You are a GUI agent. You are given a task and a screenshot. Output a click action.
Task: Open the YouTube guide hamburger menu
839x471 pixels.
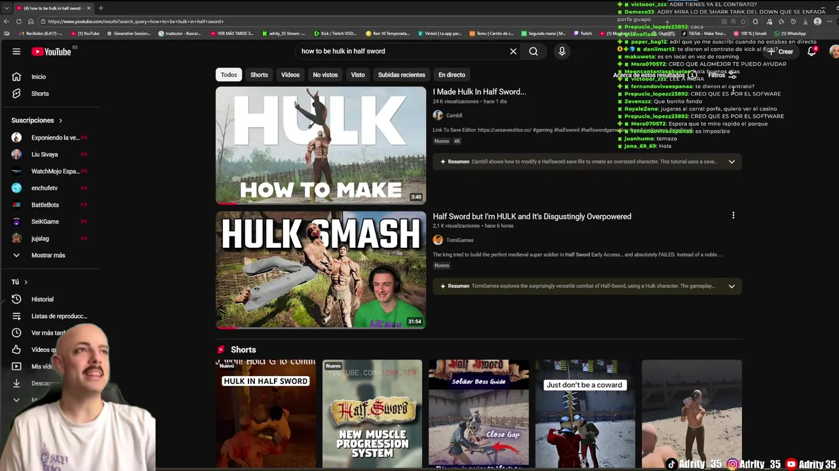[x=16, y=52]
